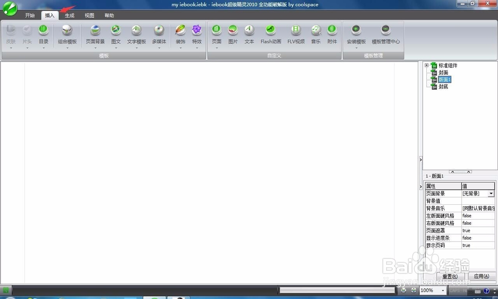This screenshot has width=498, height=299.
Task: Open the 开始 ribbon tab
Action: 30,15
